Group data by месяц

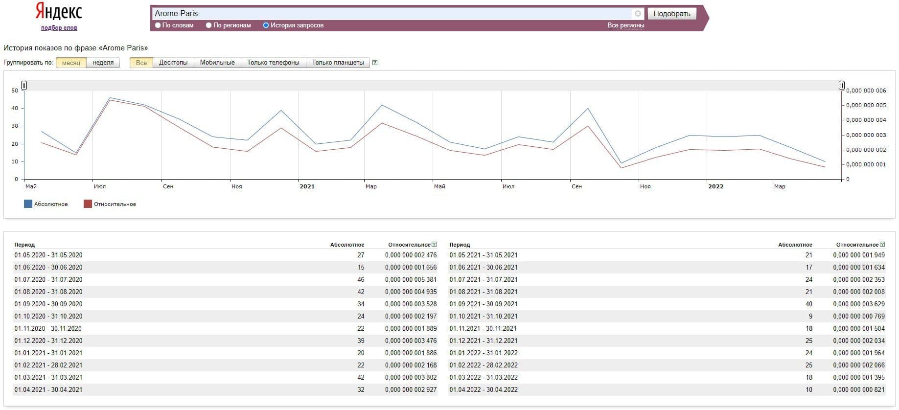coord(71,63)
